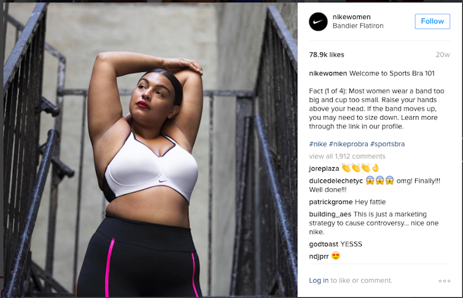Image resolution: width=463 pixels, height=298 pixels.
Task: Open the Bandier Flatiron location link
Action: (358, 26)
